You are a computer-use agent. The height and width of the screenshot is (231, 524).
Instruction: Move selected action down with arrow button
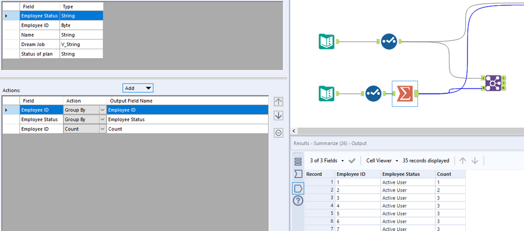[x=279, y=115]
